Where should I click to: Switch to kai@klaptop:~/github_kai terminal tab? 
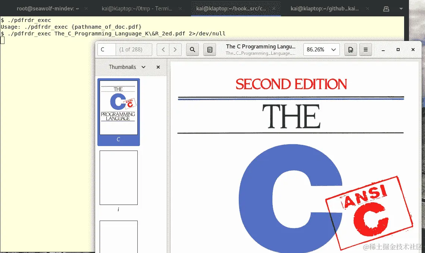click(x=325, y=9)
